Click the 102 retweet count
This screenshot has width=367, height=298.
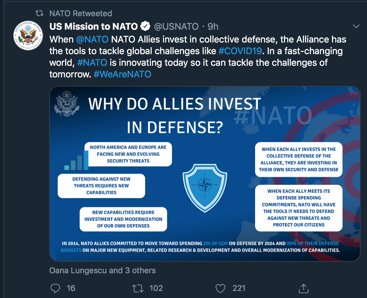[156, 288]
